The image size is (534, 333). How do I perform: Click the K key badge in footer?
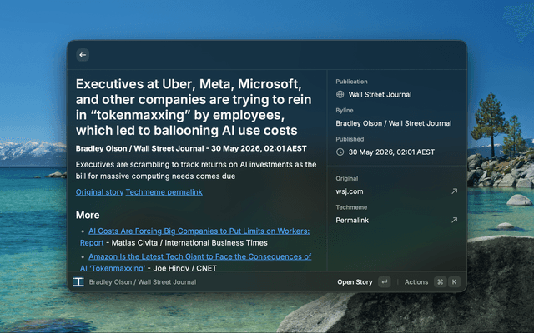(454, 281)
